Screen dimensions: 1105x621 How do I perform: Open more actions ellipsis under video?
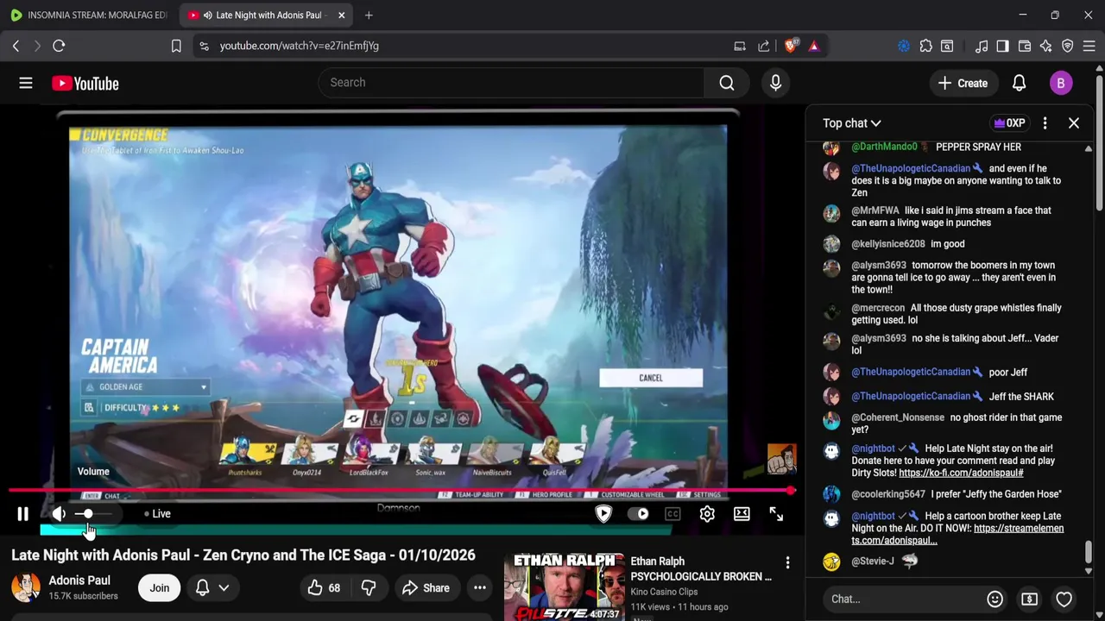click(x=480, y=588)
